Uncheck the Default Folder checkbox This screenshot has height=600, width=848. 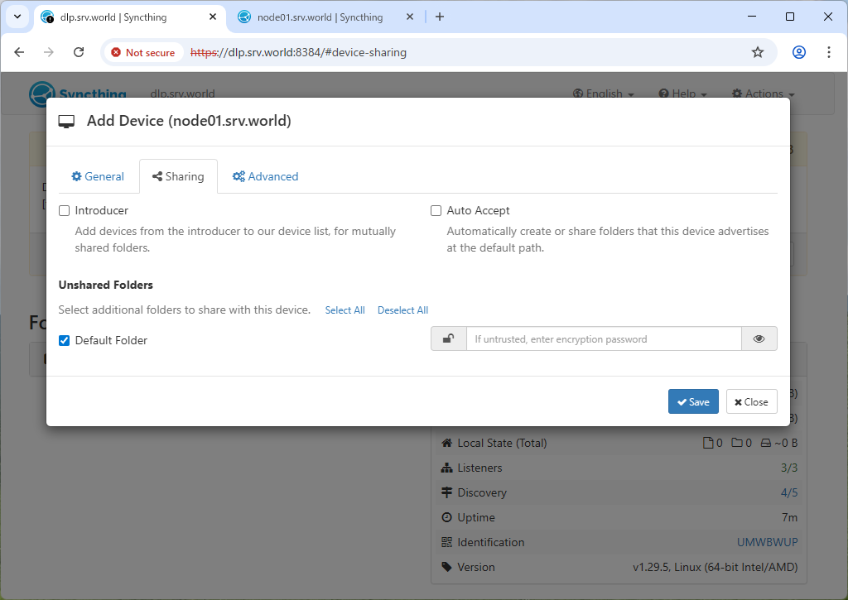tap(65, 340)
